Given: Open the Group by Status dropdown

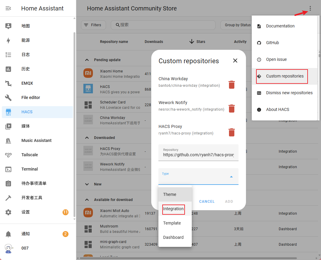Looking at the screenshot, I should pyautogui.click(x=237, y=25).
